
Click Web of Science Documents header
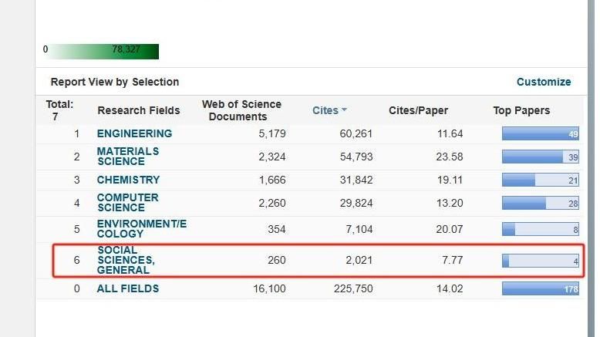point(241,110)
